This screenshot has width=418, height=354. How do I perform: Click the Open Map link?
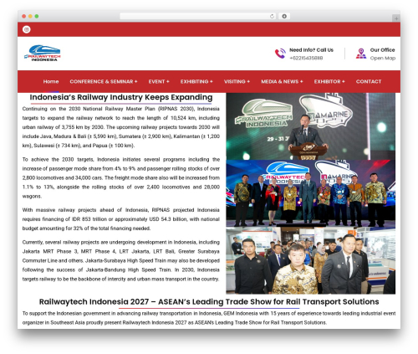click(383, 58)
